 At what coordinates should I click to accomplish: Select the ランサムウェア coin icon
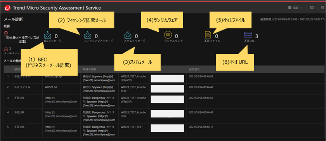point(168,35)
